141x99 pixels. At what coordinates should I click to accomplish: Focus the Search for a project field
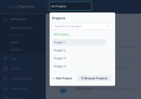82,26
